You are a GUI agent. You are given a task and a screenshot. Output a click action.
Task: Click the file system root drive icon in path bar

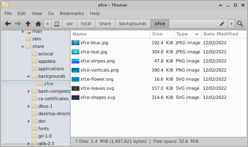(x=57, y=24)
